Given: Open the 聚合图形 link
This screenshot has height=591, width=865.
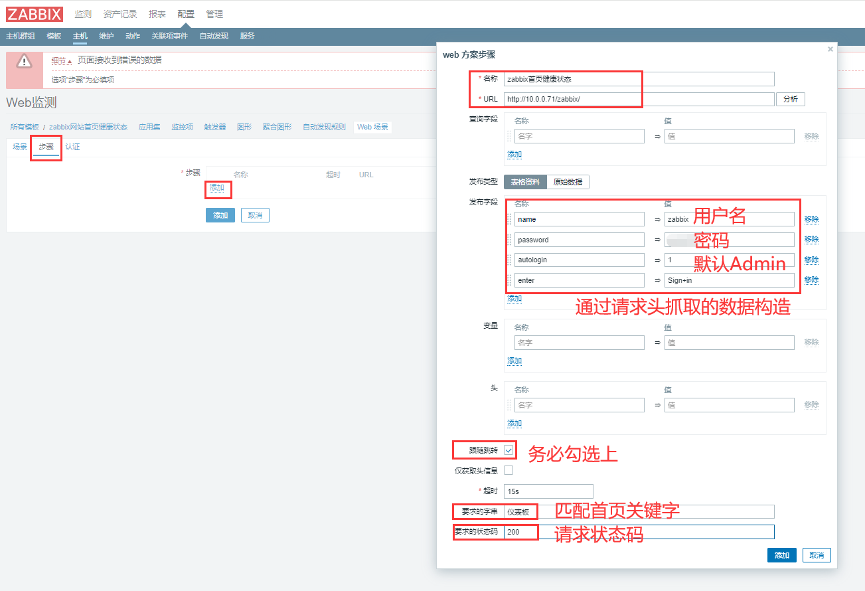Looking at the screenshot, I should pos(277,127).
